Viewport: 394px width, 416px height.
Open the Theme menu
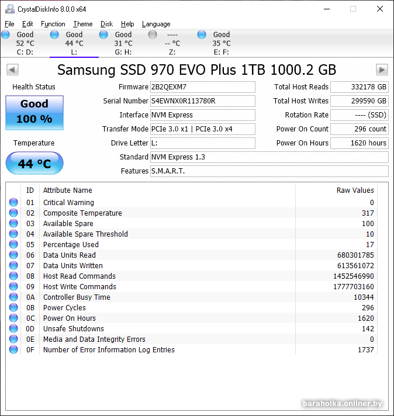tap(82, 24)
